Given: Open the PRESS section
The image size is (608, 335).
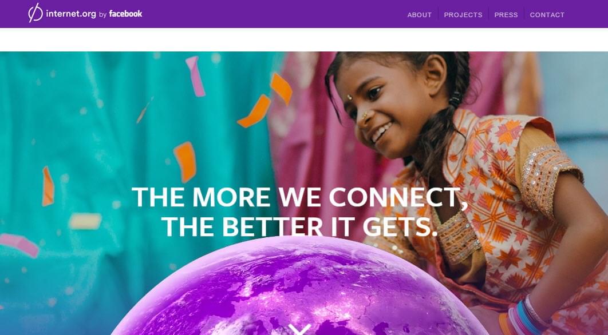Looking at the screenshot, I should [506, 15].
